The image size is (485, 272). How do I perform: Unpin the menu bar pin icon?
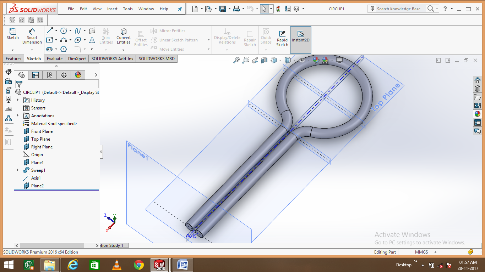coord(180,8)
